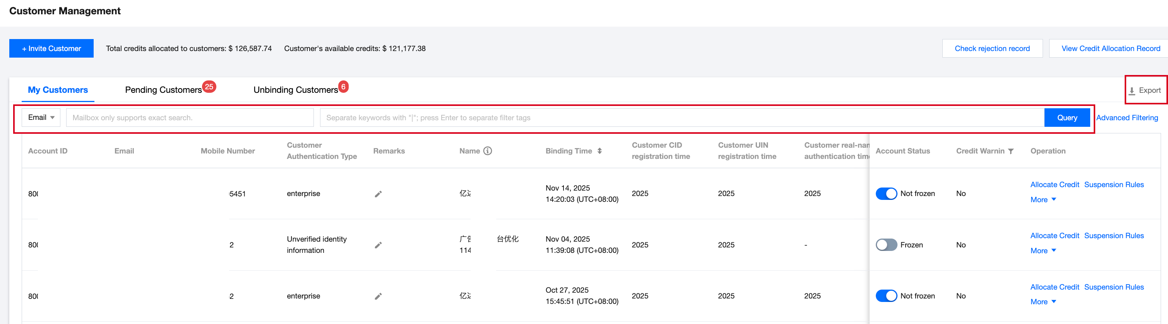This screenshot has height=324, width=1168.
Task: Toggle the first row account status switch
Action: pos(886,193)
